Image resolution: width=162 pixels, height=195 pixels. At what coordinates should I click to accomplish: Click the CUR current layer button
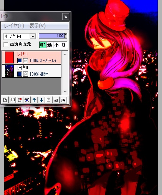pyautogui.click(x=63, y=100)
